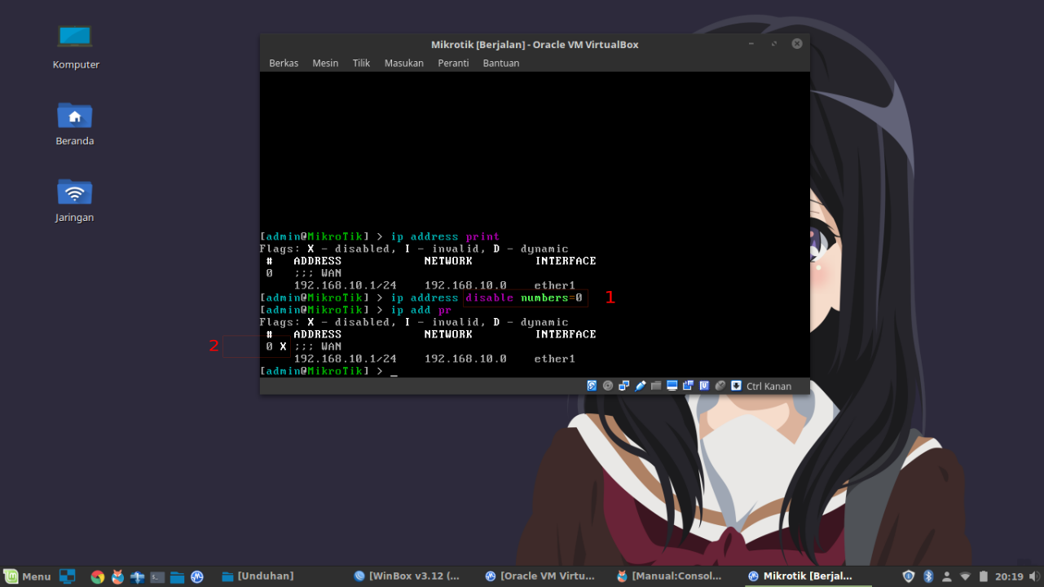Launch the terminal from the panel

click(157, 576)
